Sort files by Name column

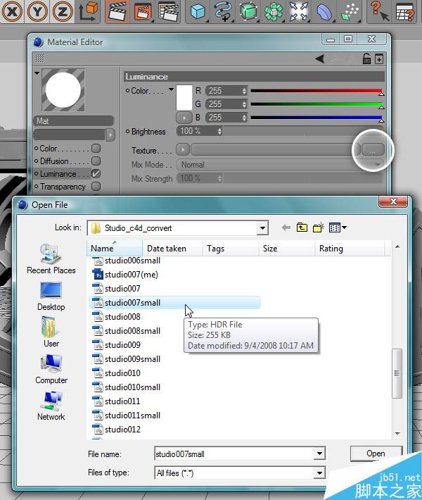115,249
